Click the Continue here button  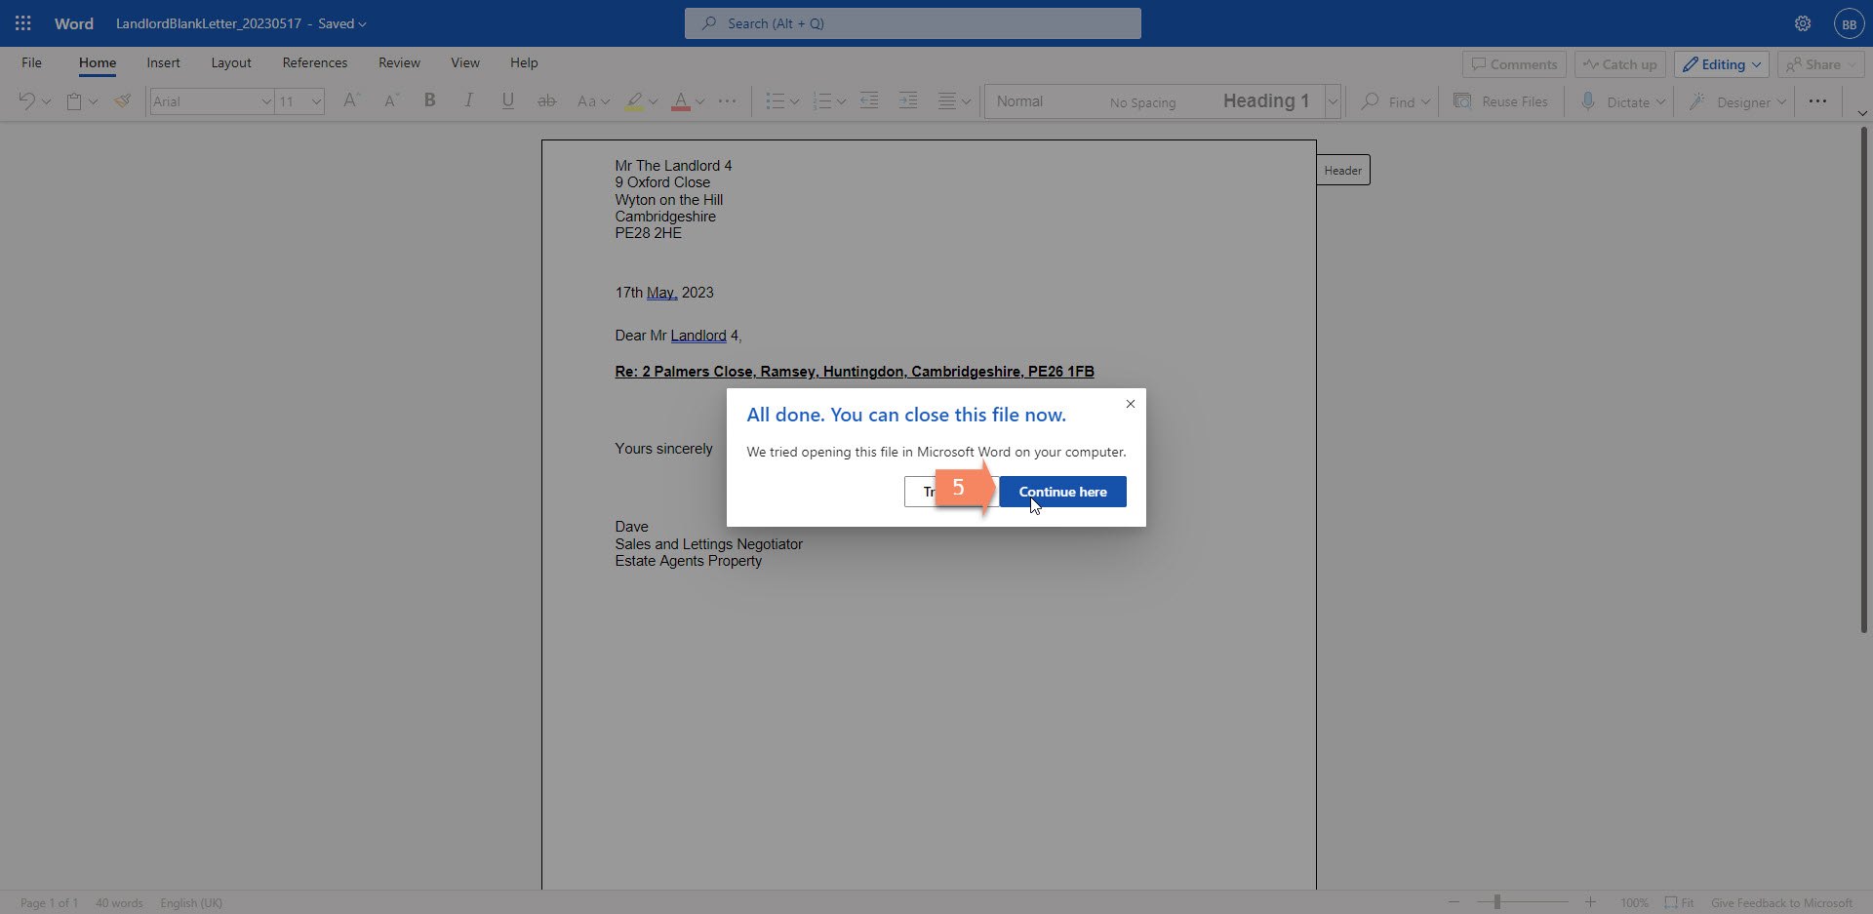[x=1062, y=492]
